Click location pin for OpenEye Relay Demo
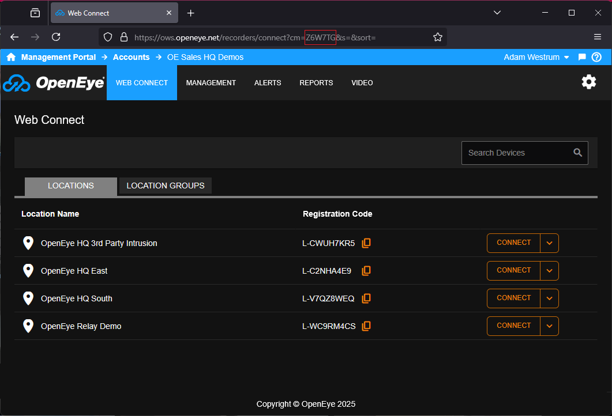 coord(28,326)
